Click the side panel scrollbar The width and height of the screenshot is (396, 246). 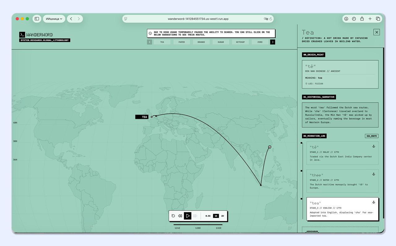click(384, 133)
